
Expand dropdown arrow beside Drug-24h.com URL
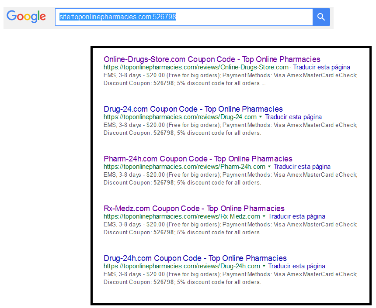click(x=264, y=266)
